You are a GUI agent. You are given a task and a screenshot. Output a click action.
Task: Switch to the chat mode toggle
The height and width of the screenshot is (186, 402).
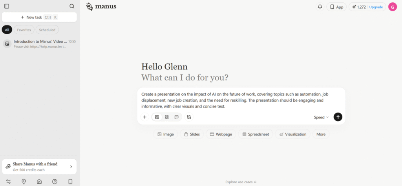pyautogui.click(x=176, y=117)
